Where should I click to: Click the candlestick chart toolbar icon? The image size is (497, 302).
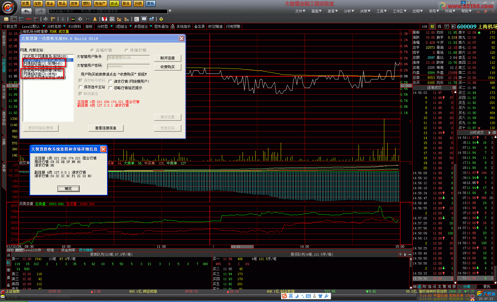[x=21, y=19]
